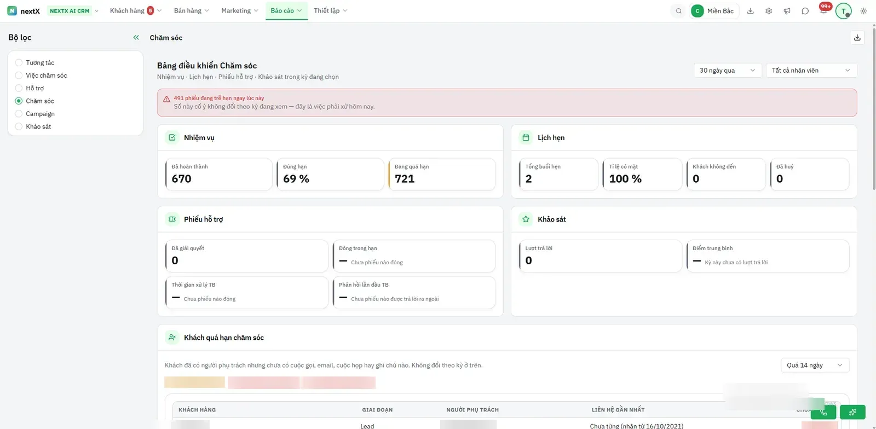Open the Báo cáo menu
This screenshot has height=429, width=876.
pos(286,11)
